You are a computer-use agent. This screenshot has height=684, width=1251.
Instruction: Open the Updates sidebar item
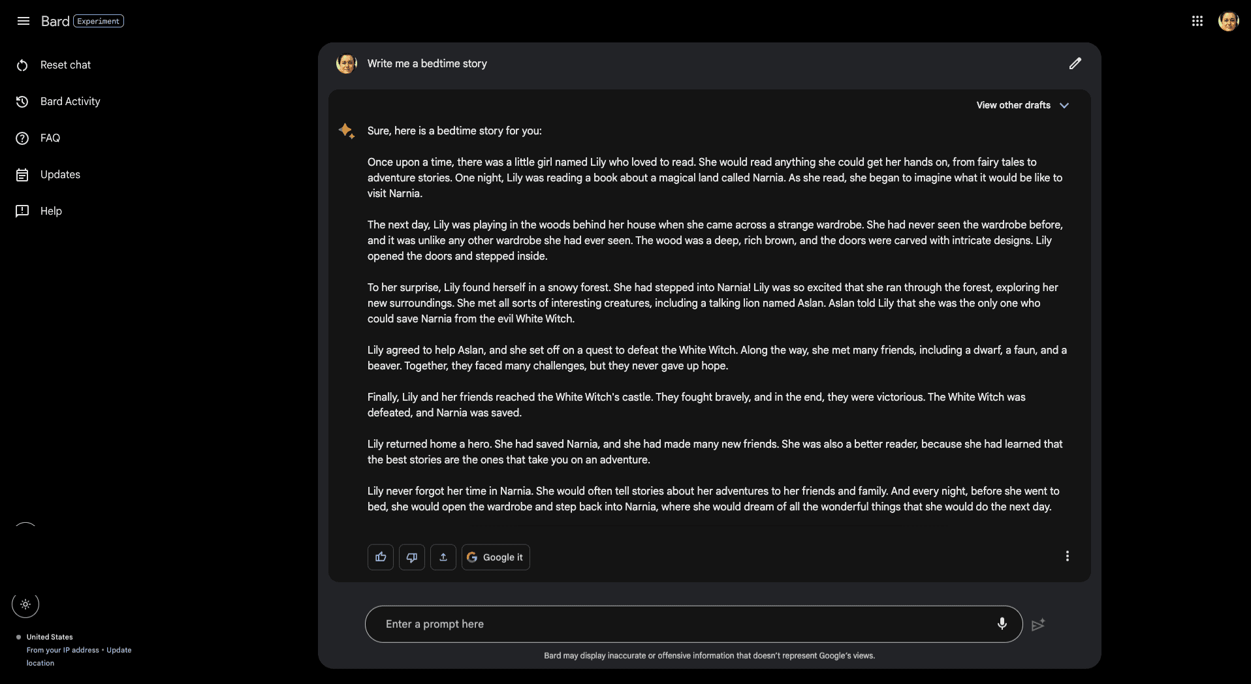coord(60,174)
